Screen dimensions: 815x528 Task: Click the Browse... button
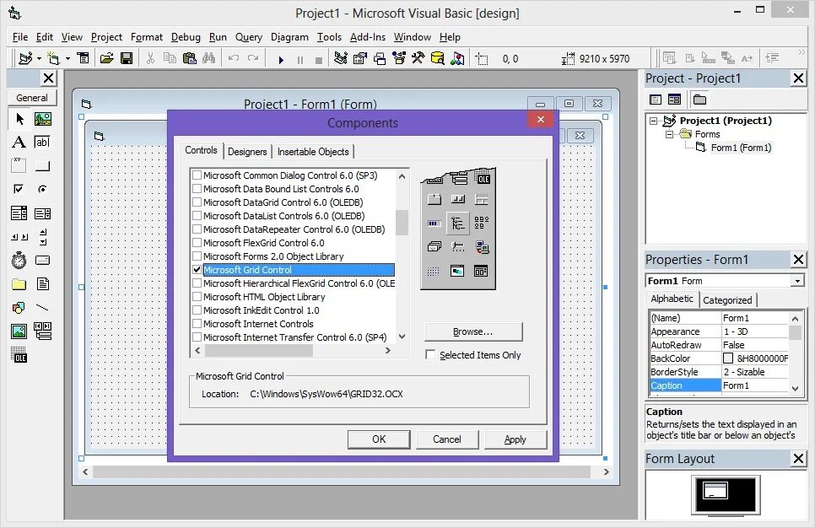[x=473, y=331]
